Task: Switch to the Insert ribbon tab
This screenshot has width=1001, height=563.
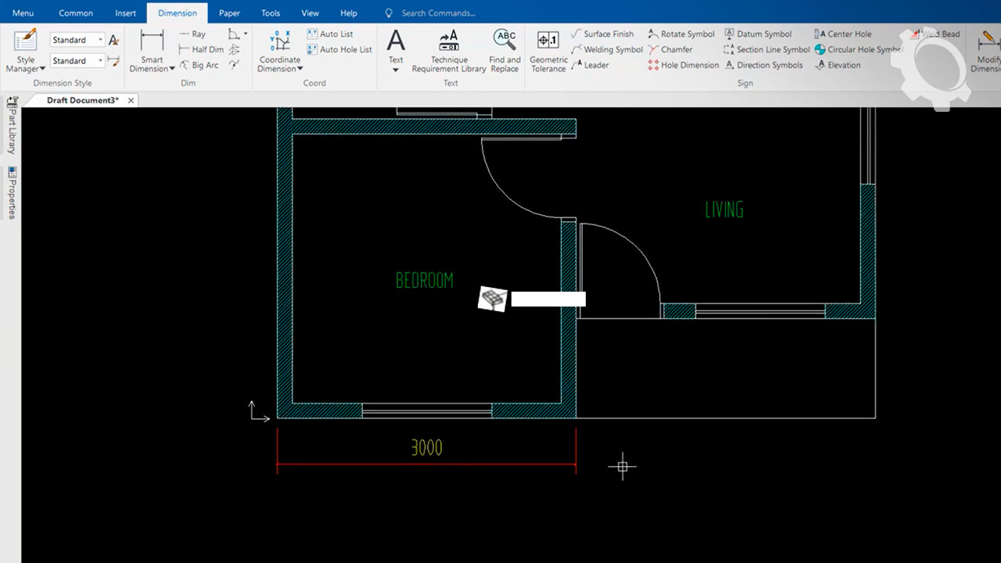Action: pos(125,13)
